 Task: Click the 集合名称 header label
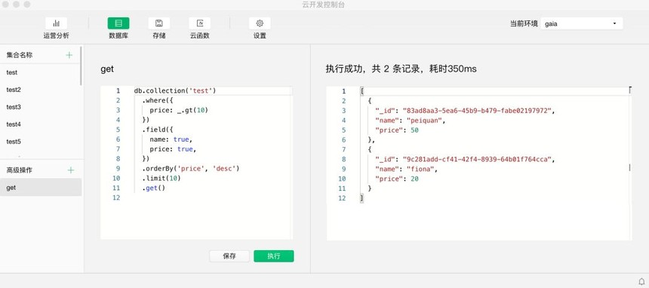[20, 54]
